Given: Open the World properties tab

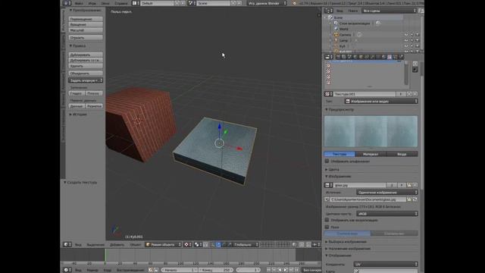Looking at the screenshot, I should pyautogui.click(x=355, y=57).
